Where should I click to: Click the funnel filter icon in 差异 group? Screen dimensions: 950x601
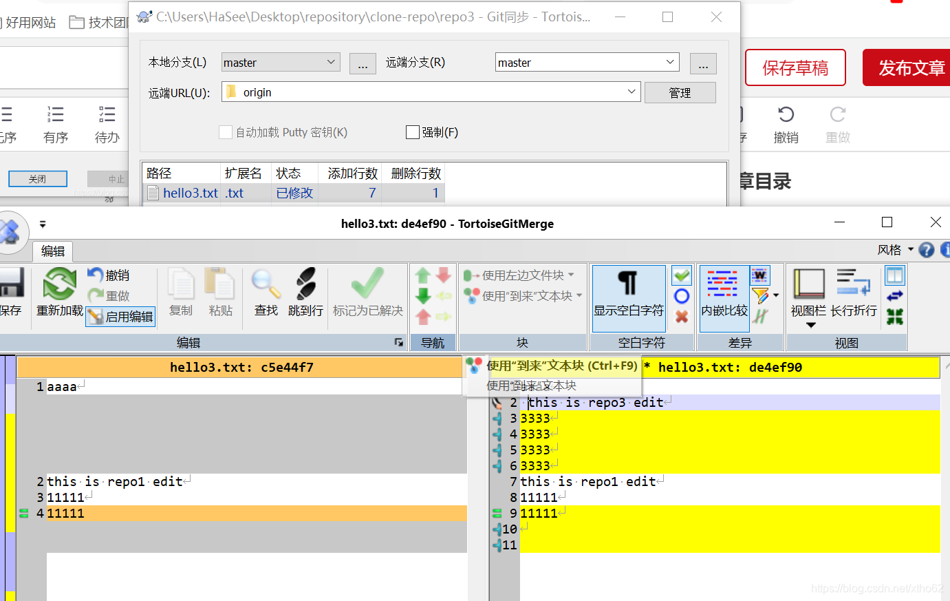click(760, 296)
